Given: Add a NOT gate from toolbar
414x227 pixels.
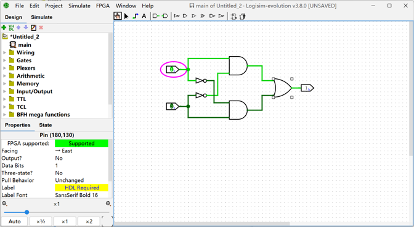Looking at the screenshot, I should click(x=177, y=16).
